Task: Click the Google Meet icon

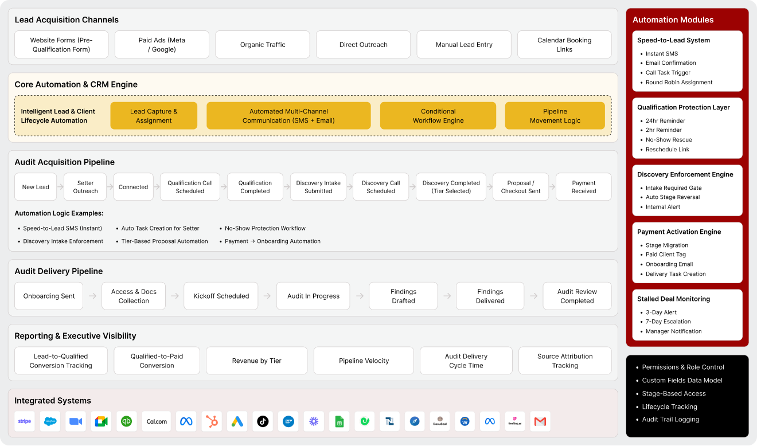Action: coord(101,421)
